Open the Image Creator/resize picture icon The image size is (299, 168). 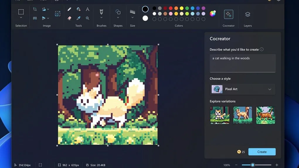(x=57, y=14)
